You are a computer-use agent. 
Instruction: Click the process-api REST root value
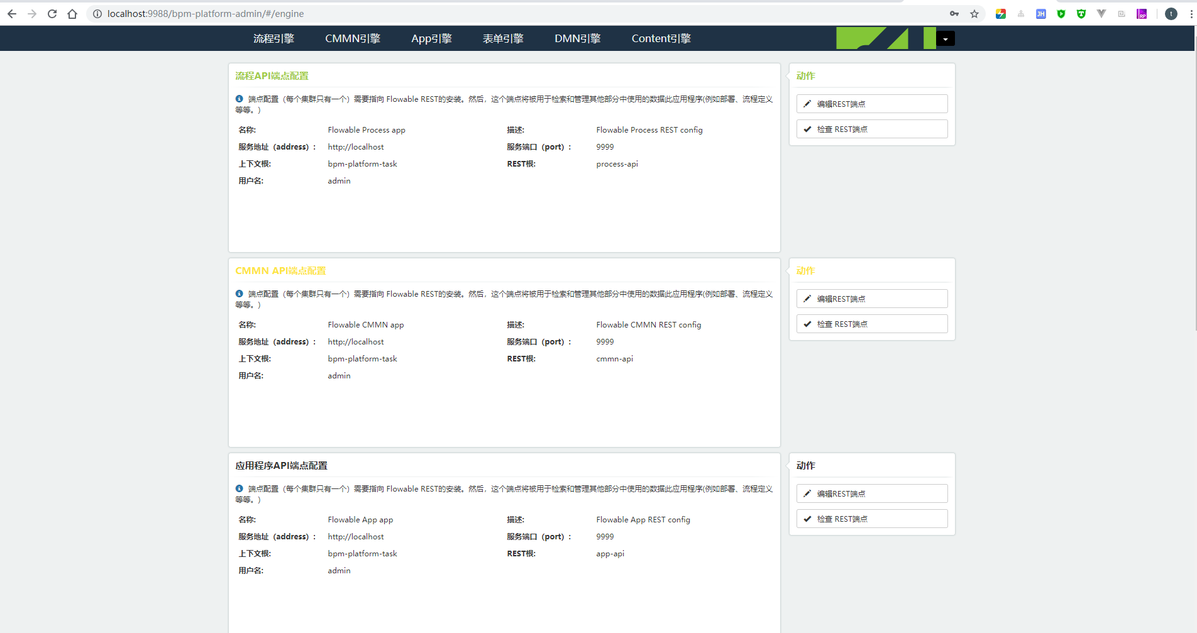point(617,164)
